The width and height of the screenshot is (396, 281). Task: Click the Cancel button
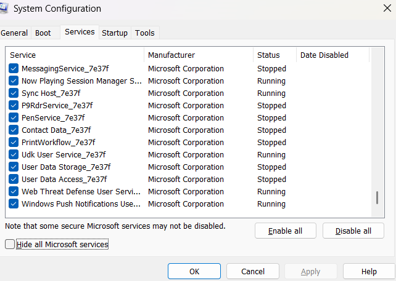point(253,271)
